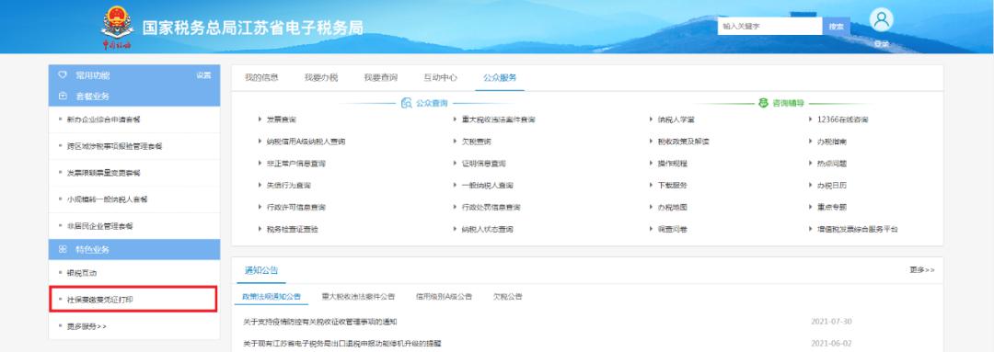Open notice 关于支持疫情防控有关税收征收管理事项的通知
The image size is (994, 352).
tap(320, 323)
